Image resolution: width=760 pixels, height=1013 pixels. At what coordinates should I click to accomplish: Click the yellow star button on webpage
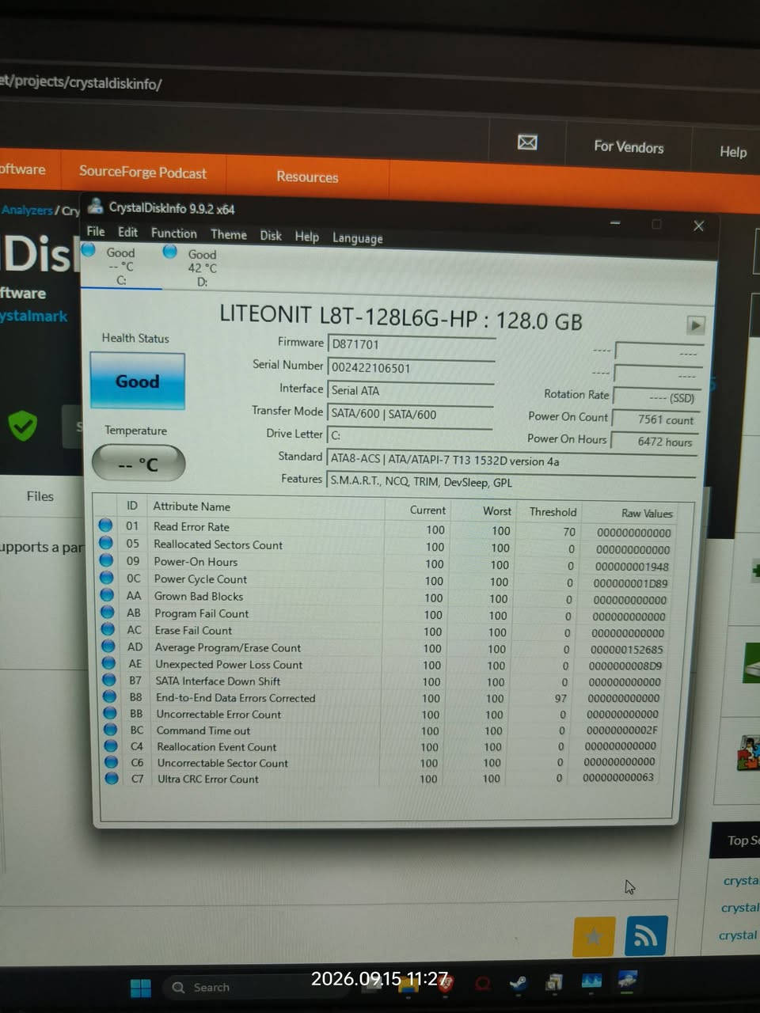[594, 937]
